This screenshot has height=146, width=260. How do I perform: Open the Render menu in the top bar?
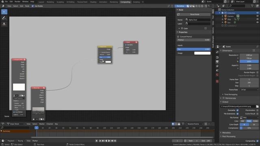tap(17, 2)
